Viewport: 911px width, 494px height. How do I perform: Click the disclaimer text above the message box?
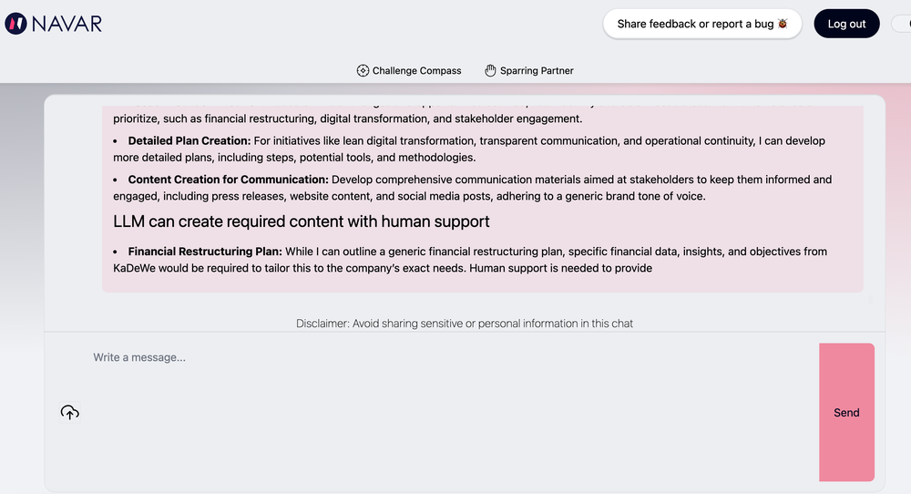[464, 324]
